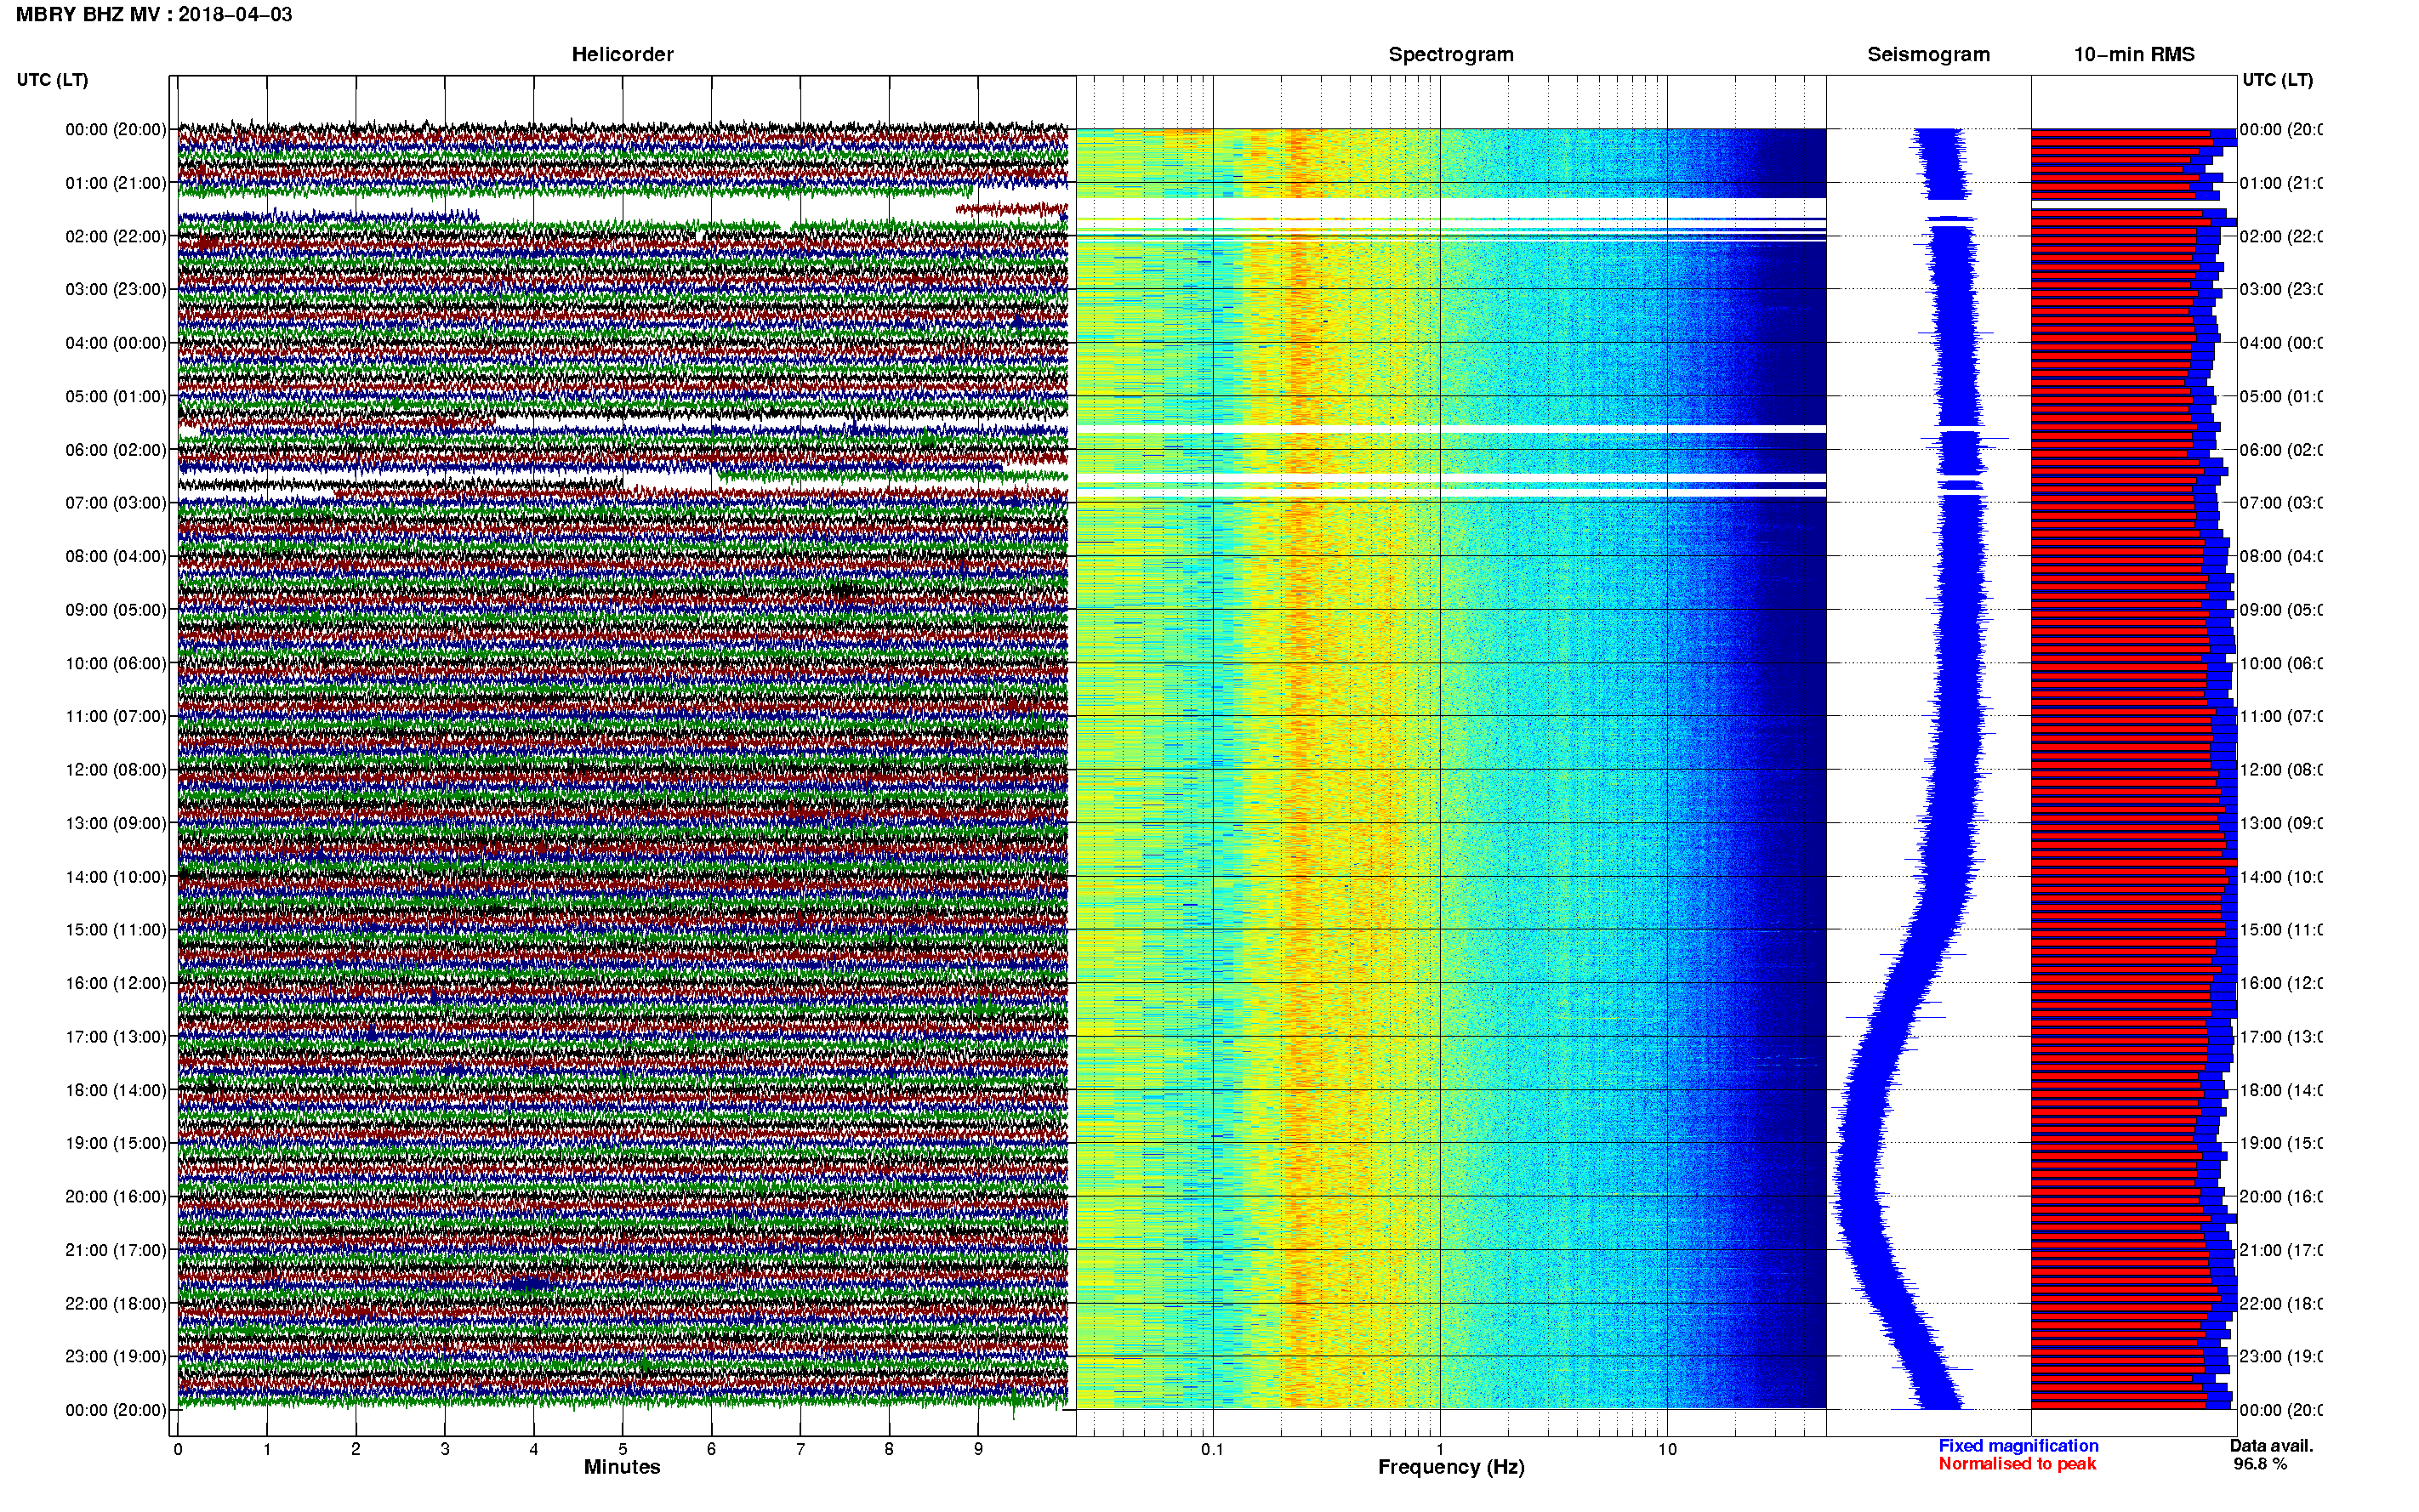This screenshot has width=2419, height=1512.
Task: Click the left '15:00 (11:00)' time label
Action: [x=116, y=930]
